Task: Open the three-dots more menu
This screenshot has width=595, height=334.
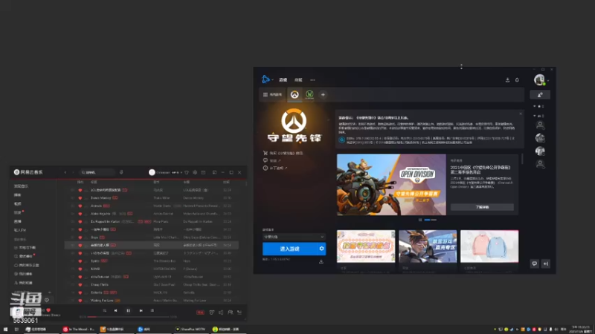Action: (312, 80)
